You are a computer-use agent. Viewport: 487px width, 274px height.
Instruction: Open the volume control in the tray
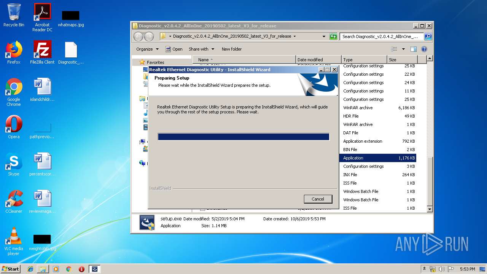pyautogui.click(x=442, y=269)
